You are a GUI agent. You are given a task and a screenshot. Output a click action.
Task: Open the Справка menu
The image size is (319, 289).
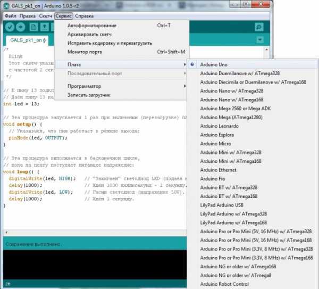[84, 16]
